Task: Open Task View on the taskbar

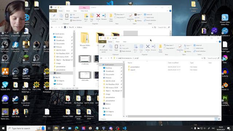Action: pyautogui.click(x=49, y=128)
